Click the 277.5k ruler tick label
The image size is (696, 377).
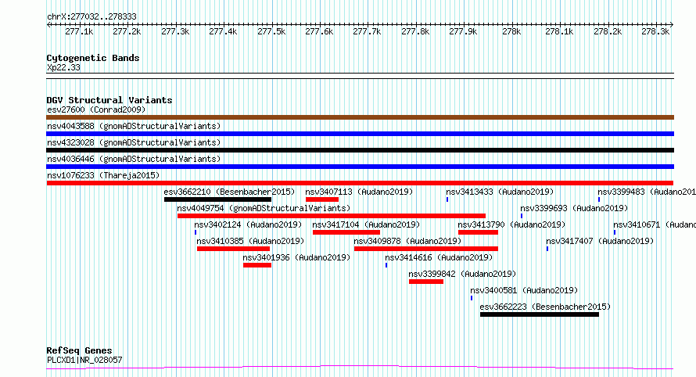(271, 32)
